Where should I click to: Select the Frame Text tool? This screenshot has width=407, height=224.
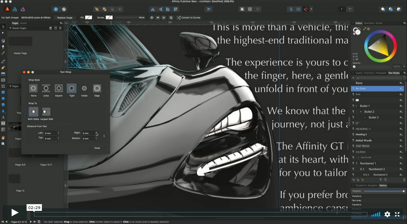pyautogui.click(x=3, y=123)
